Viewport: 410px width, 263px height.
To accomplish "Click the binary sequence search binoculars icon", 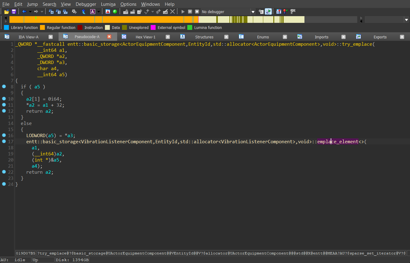I will coord(65,12).
